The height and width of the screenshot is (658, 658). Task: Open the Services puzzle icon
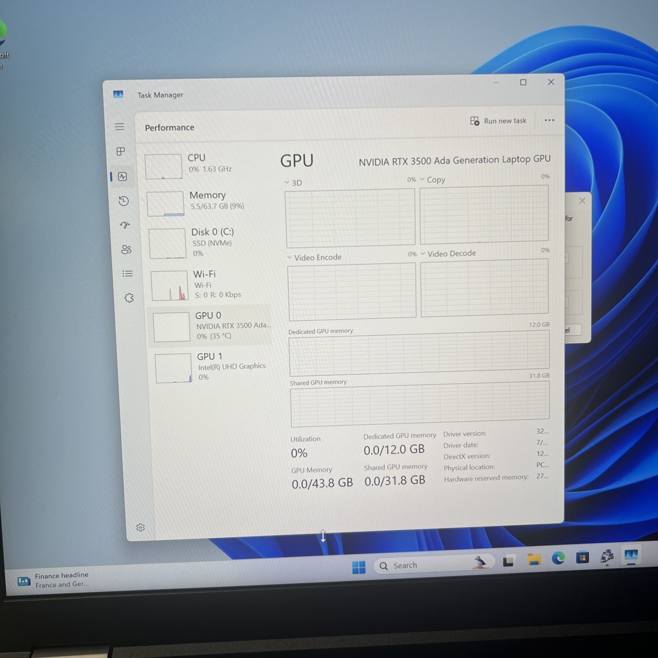[x=129, y=298]
